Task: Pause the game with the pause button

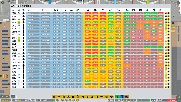Action: [2, 100]
